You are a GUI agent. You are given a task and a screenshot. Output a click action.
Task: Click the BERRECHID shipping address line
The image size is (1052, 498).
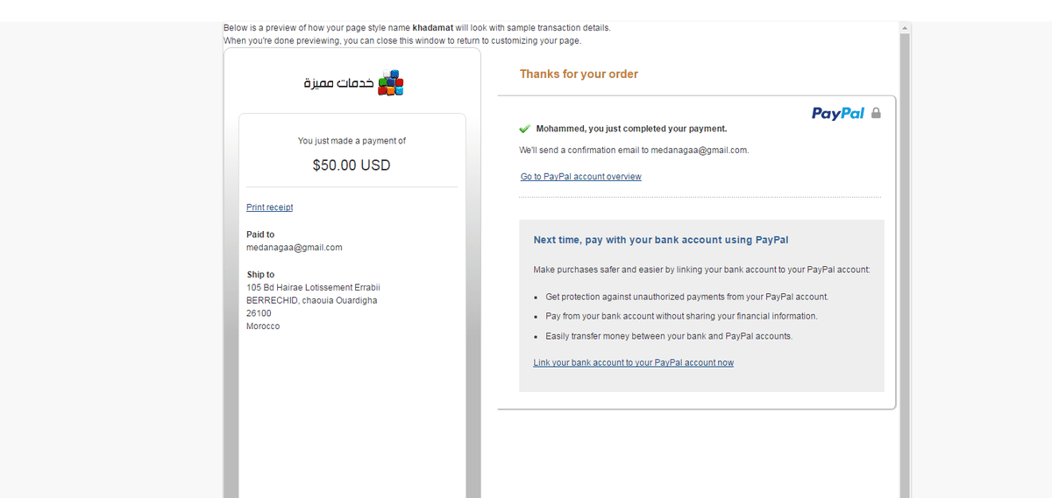(311, 300)
